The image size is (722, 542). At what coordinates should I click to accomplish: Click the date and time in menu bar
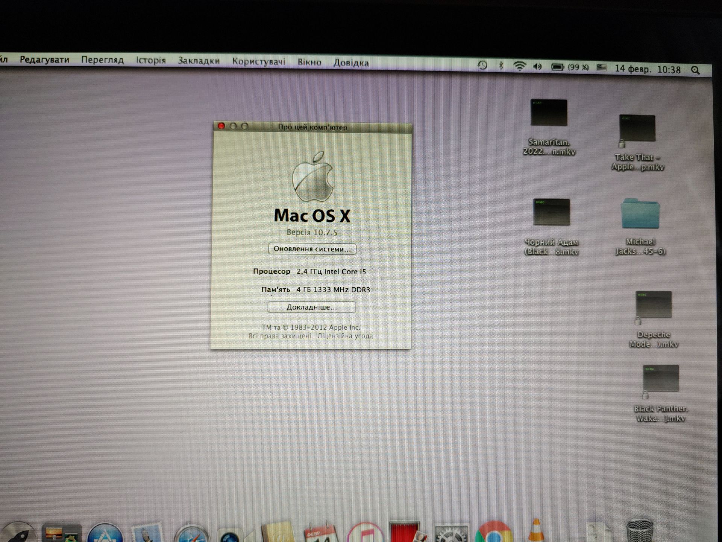pos(648,69)
